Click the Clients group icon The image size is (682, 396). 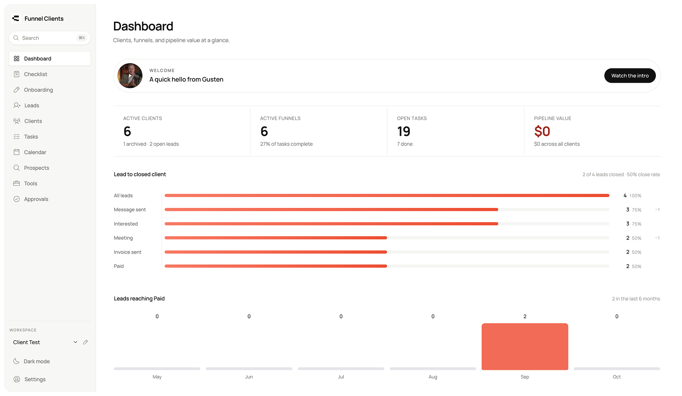tap(17, 121)
